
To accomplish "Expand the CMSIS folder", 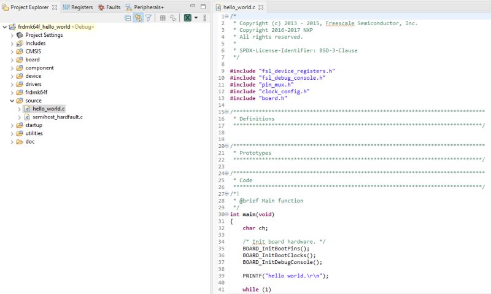I will click(x=12, y=52).
